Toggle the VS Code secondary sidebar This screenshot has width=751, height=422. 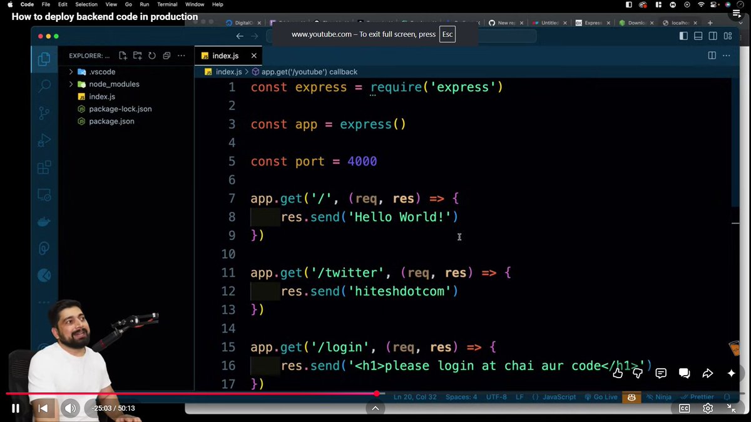(x=713, y=36)
